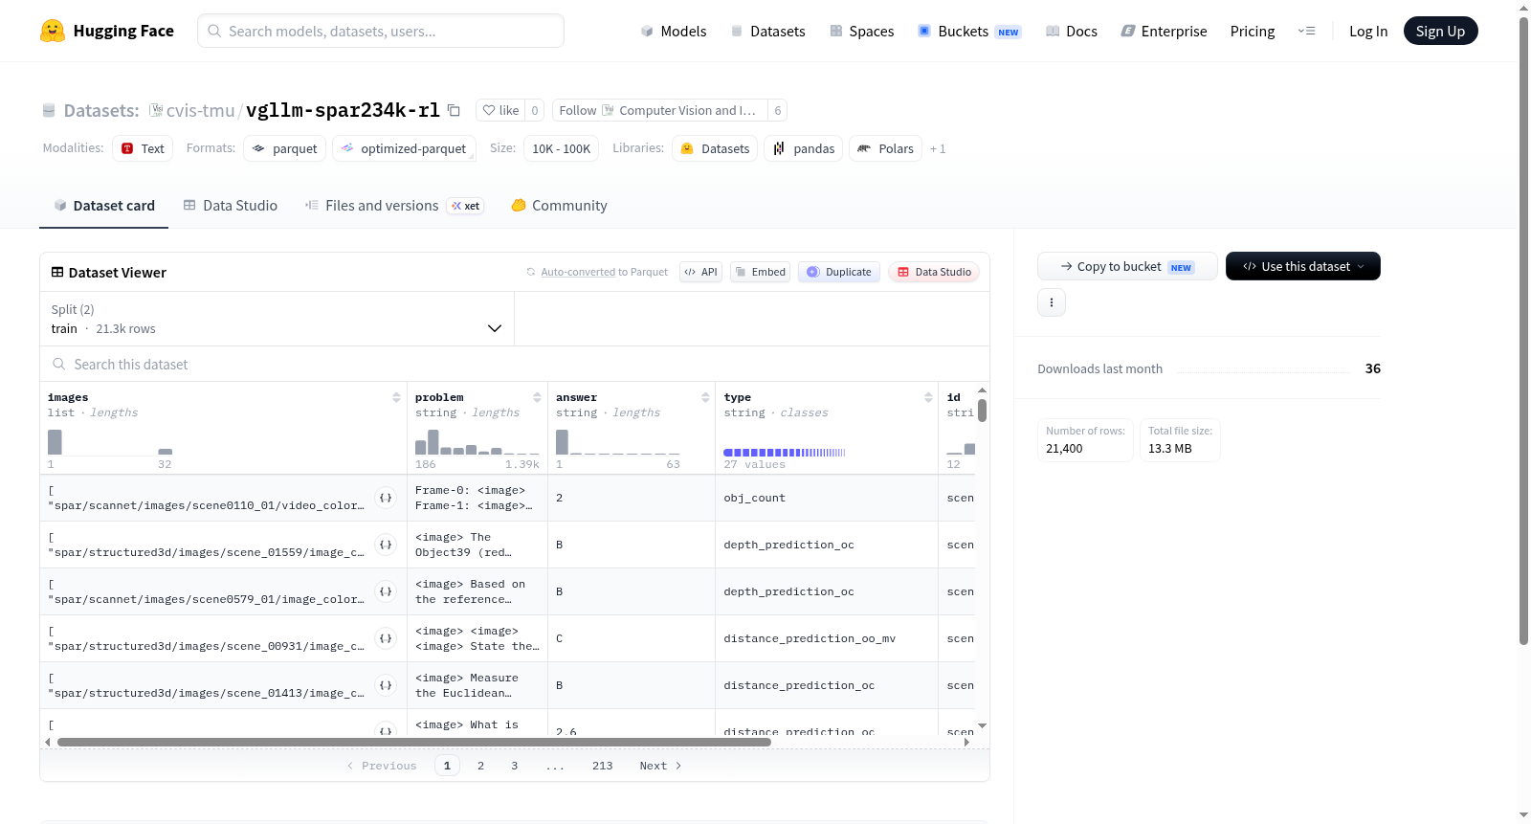Focus the top search models field

pyautogui.click(x=381, y=31)
